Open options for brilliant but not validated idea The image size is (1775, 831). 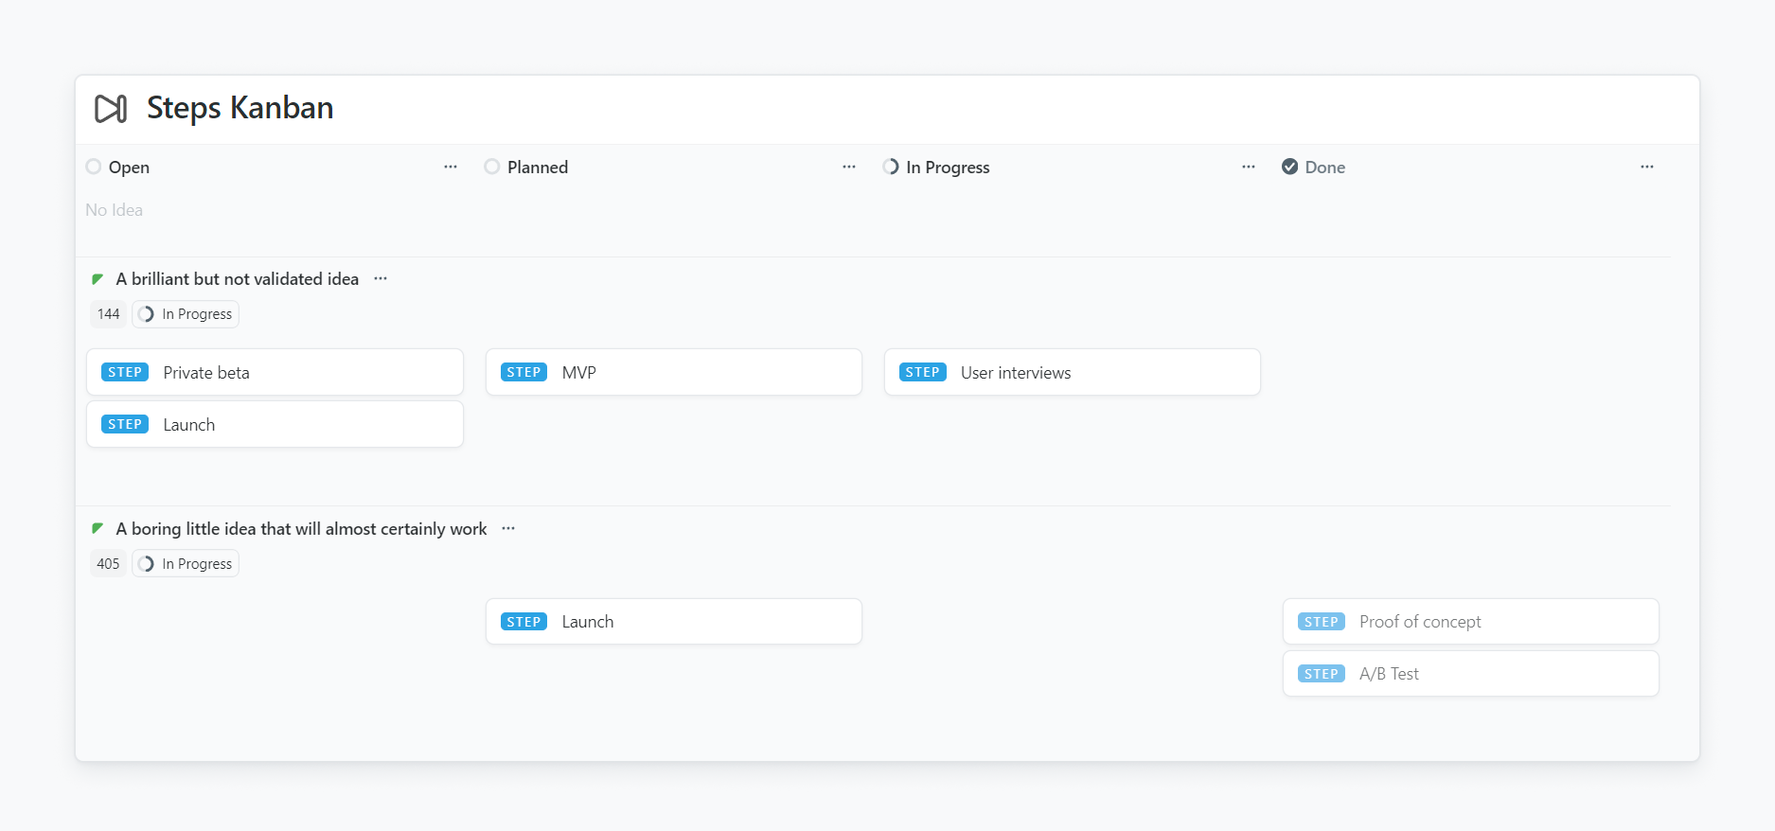[381, 278]
